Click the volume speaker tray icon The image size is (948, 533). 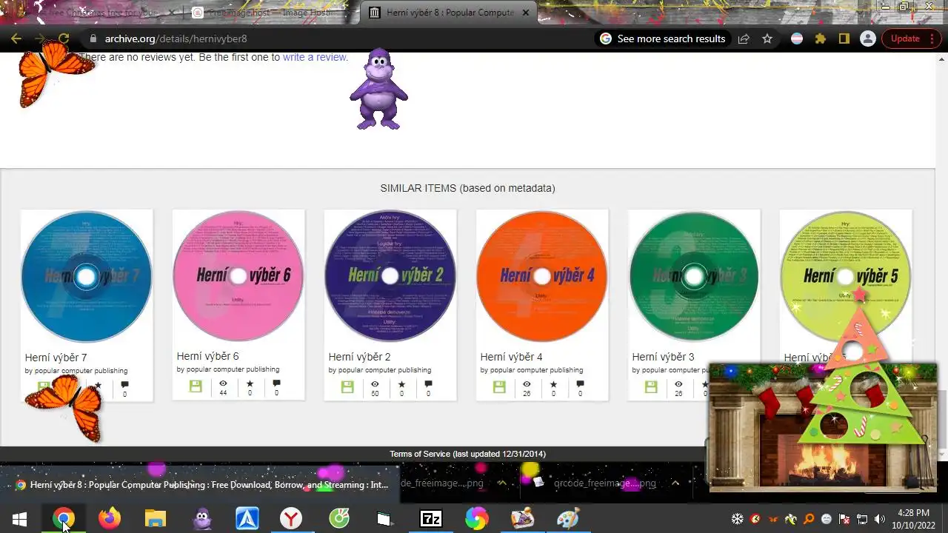(880, 519)
